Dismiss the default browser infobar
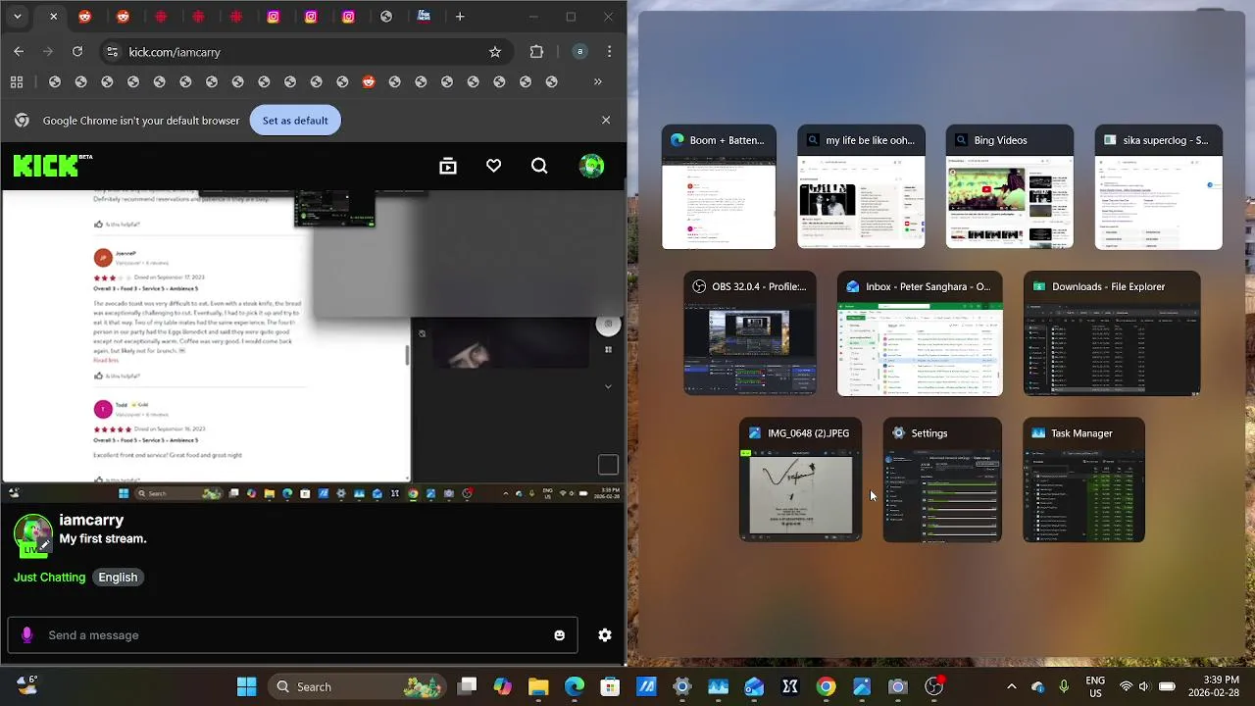The width and height of the screenshot is (1255, 706). [606, 120]
